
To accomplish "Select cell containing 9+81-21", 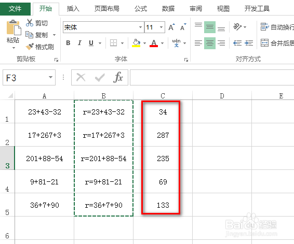I will (x=45, y=181).
